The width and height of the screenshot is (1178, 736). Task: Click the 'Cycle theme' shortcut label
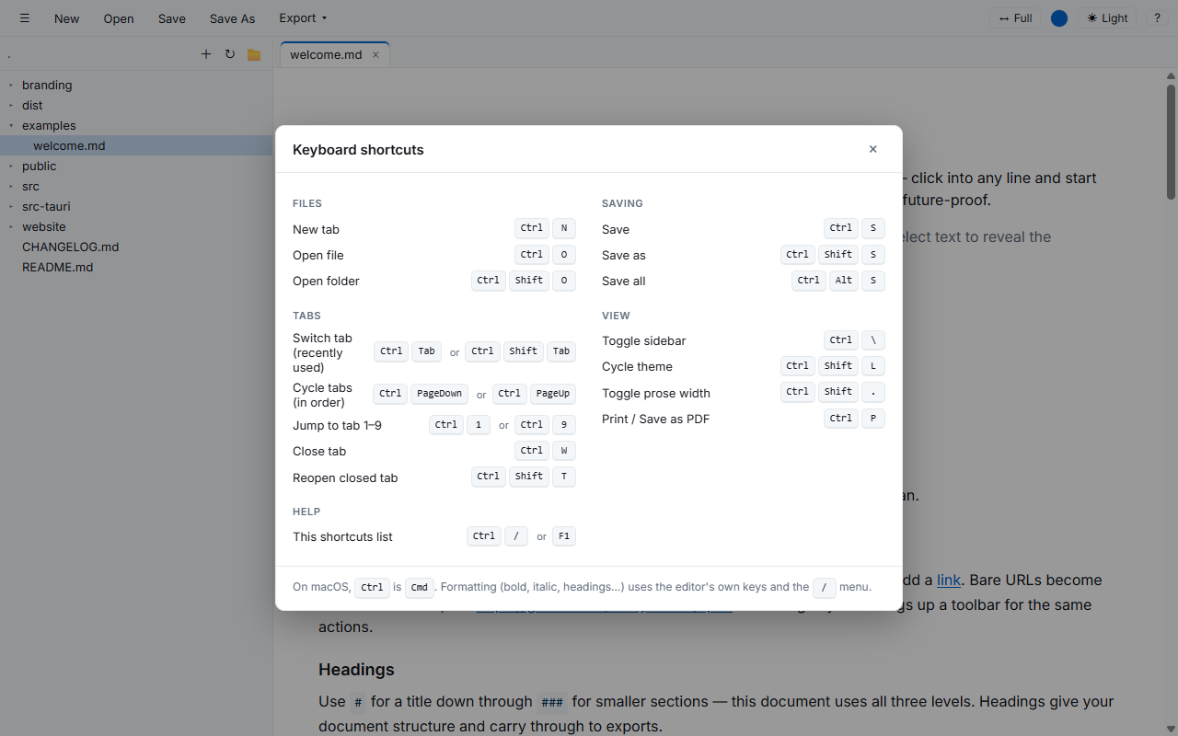click(x=637, y=366)
